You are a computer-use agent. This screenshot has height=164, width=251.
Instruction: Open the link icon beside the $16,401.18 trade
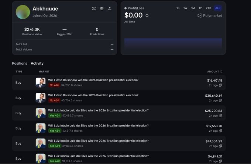tap(220, 85)
